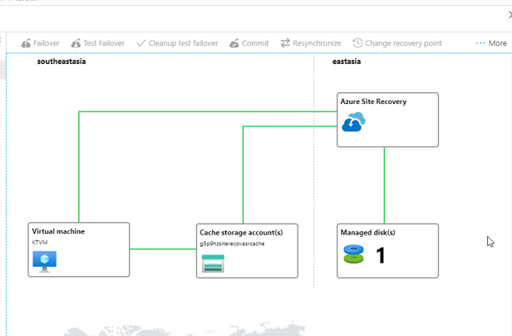Click the Test Failover cloud icon

(76, 43)
